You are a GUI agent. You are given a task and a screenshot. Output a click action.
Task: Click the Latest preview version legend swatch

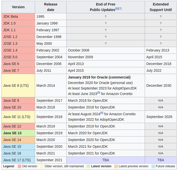116,166
